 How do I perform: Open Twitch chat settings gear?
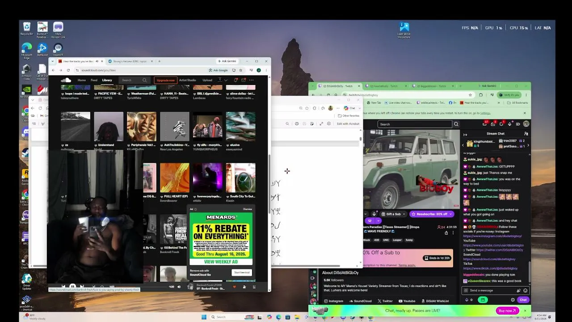pos(513,300)
